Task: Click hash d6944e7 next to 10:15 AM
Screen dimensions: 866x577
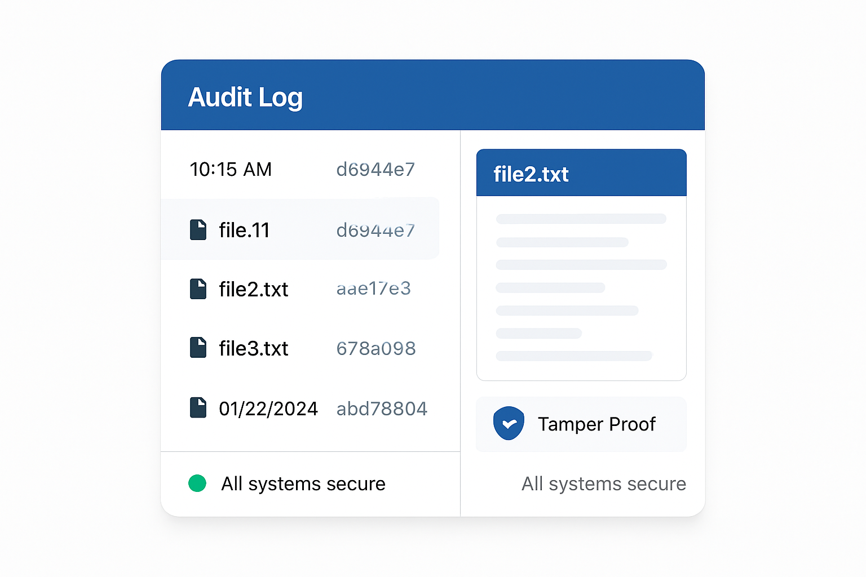Action: 375,169
